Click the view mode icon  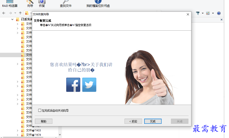point(208,13)
